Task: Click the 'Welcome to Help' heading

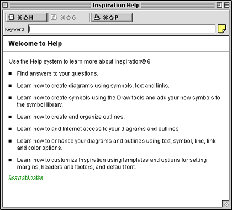Action: pos(35,44)
